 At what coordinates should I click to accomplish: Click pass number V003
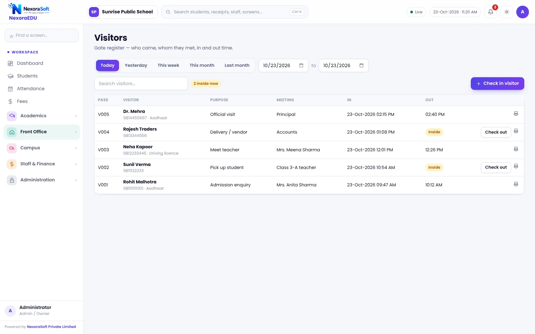pos(103,150)
